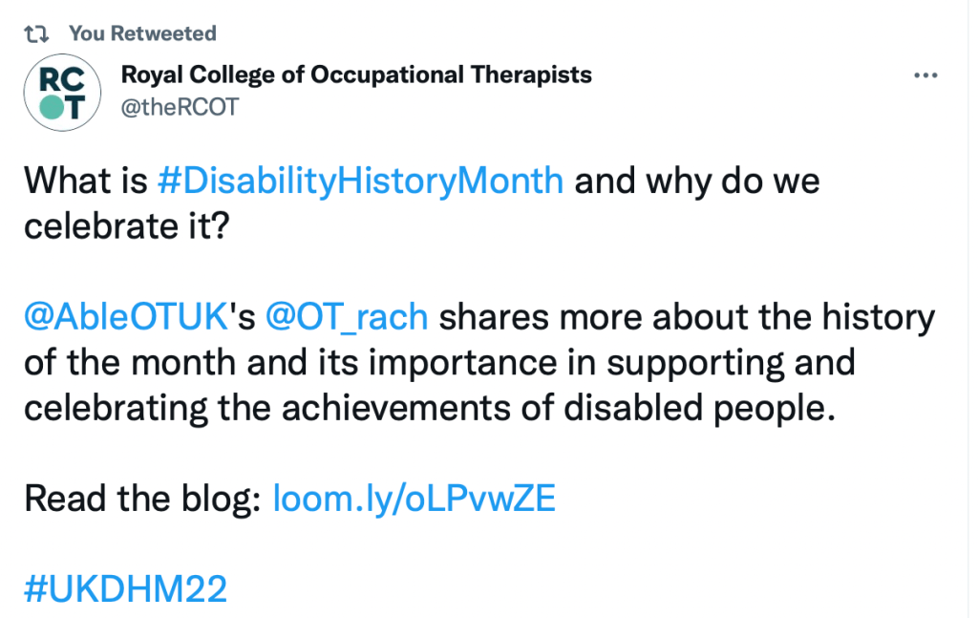Click "celebrating the achievements of disabled people" line
The image size is (978, 618).
[x=424, y=408]
